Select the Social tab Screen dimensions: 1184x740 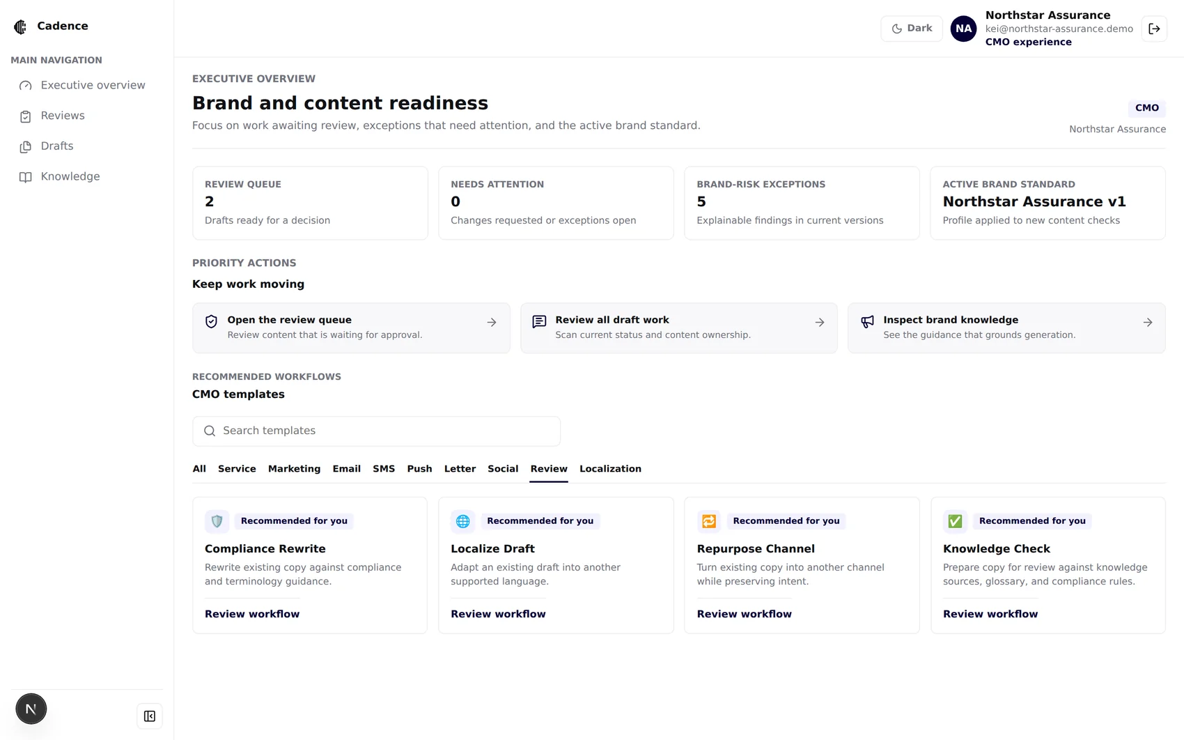tap(503, 469)
